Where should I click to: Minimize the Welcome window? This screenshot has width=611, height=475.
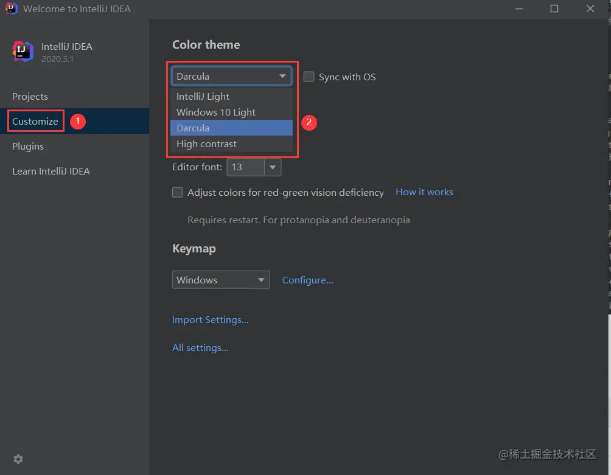pos(519,9)
